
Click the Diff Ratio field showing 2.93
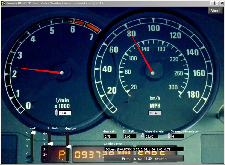click(130, 136)
